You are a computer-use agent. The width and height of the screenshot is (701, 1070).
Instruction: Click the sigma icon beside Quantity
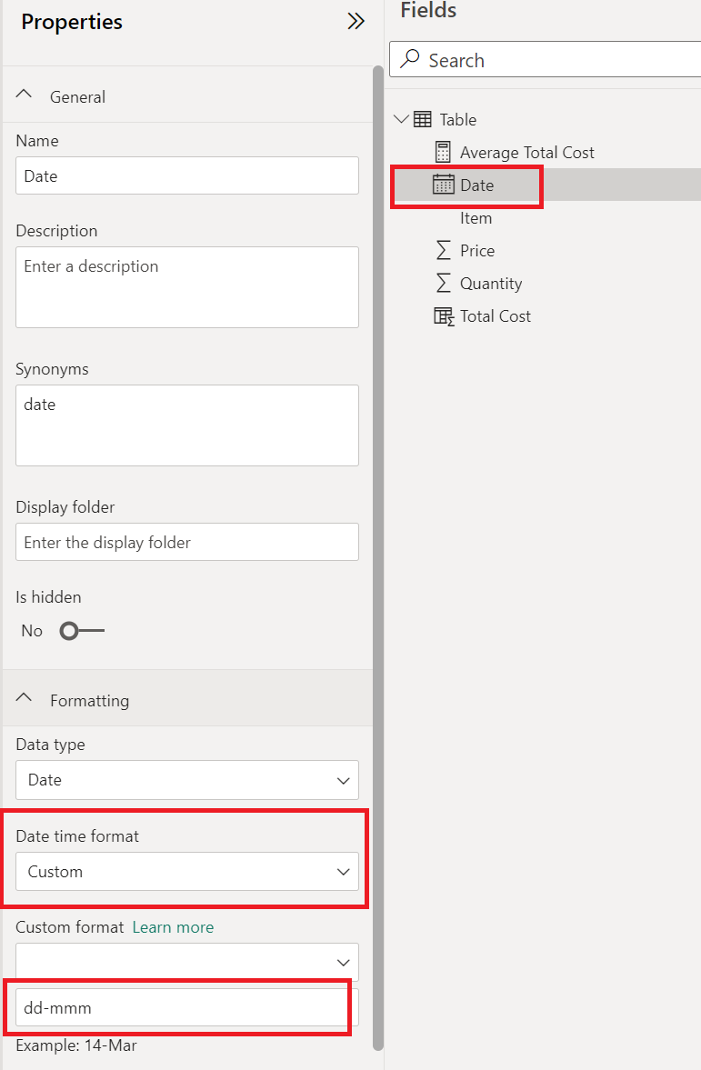443,284
